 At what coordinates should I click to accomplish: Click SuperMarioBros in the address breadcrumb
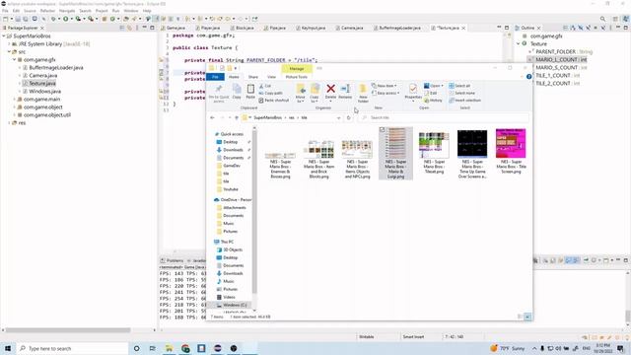click(267, 118)
